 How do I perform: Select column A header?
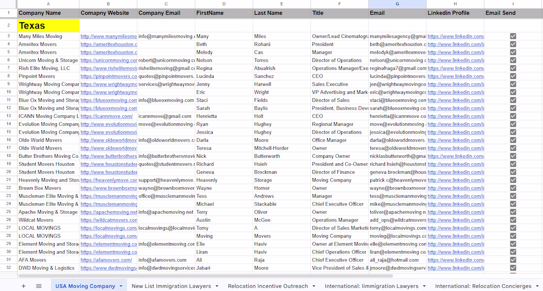[48, 4]
